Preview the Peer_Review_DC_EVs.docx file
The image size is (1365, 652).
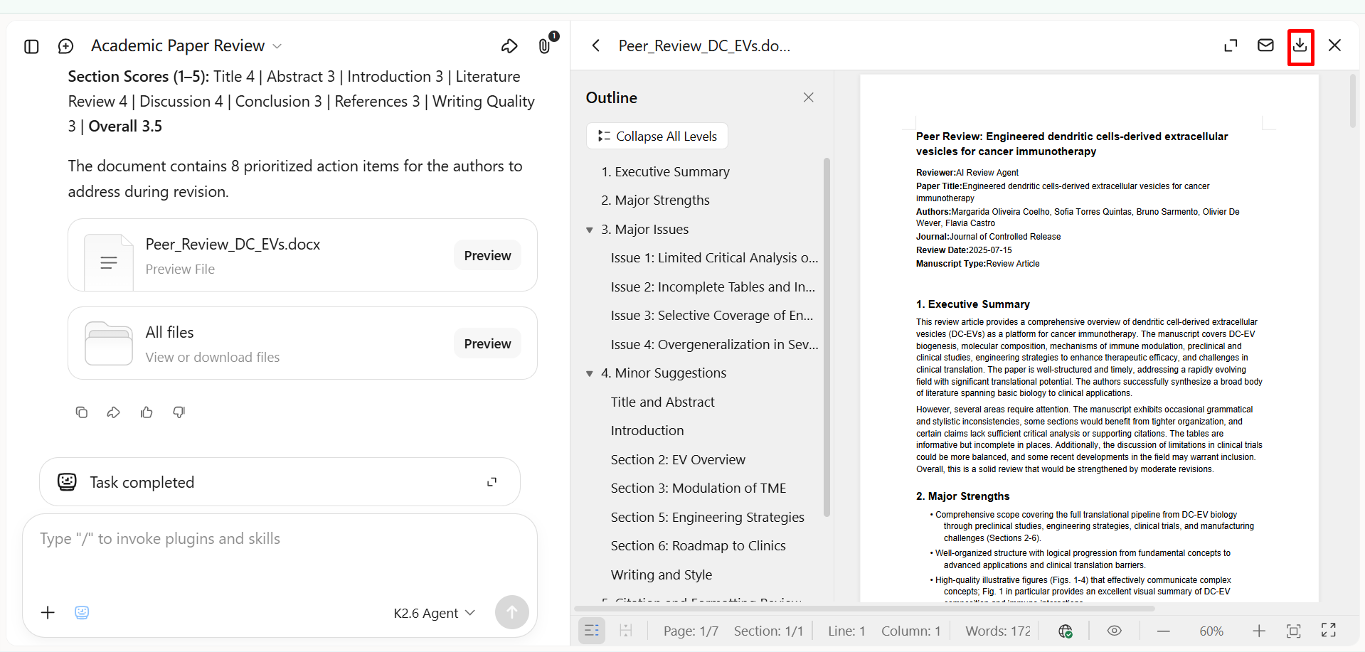(487, 255)
